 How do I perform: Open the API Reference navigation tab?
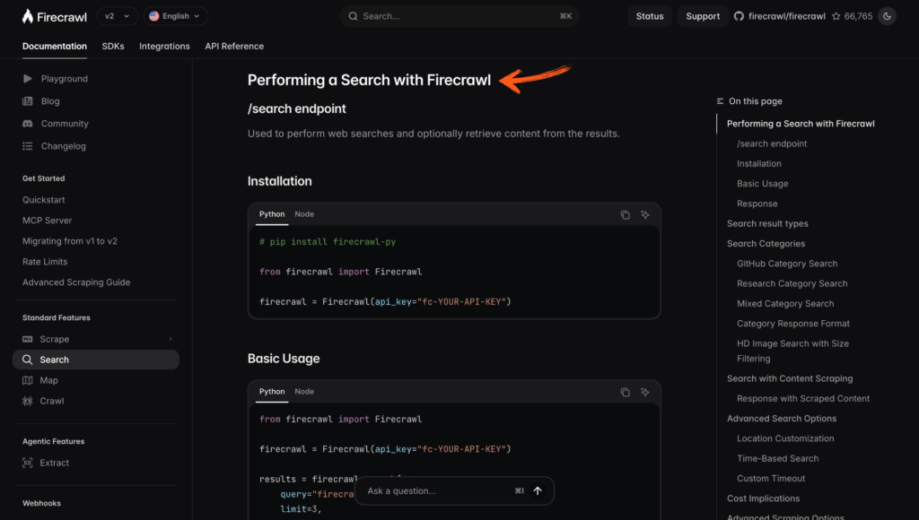(x=232, y=46)
